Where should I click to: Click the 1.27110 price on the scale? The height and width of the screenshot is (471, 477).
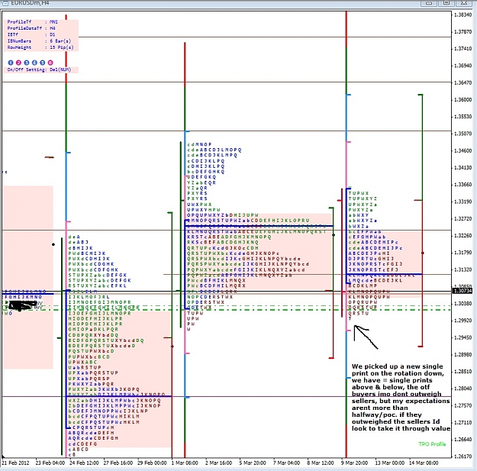(463, 423)
